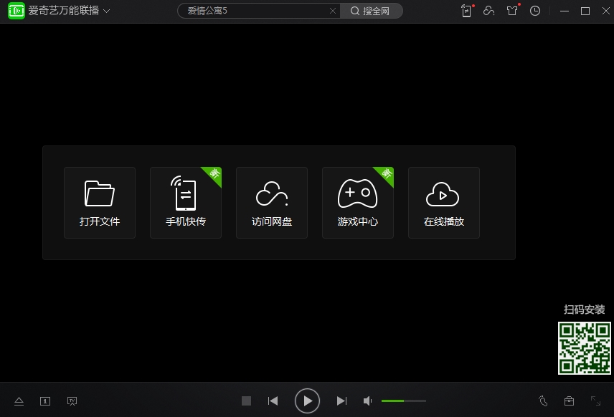Screen dimensions: 614x417
Task: Maximize the player window
Action: pyautogui.click(x=585, y=11)
